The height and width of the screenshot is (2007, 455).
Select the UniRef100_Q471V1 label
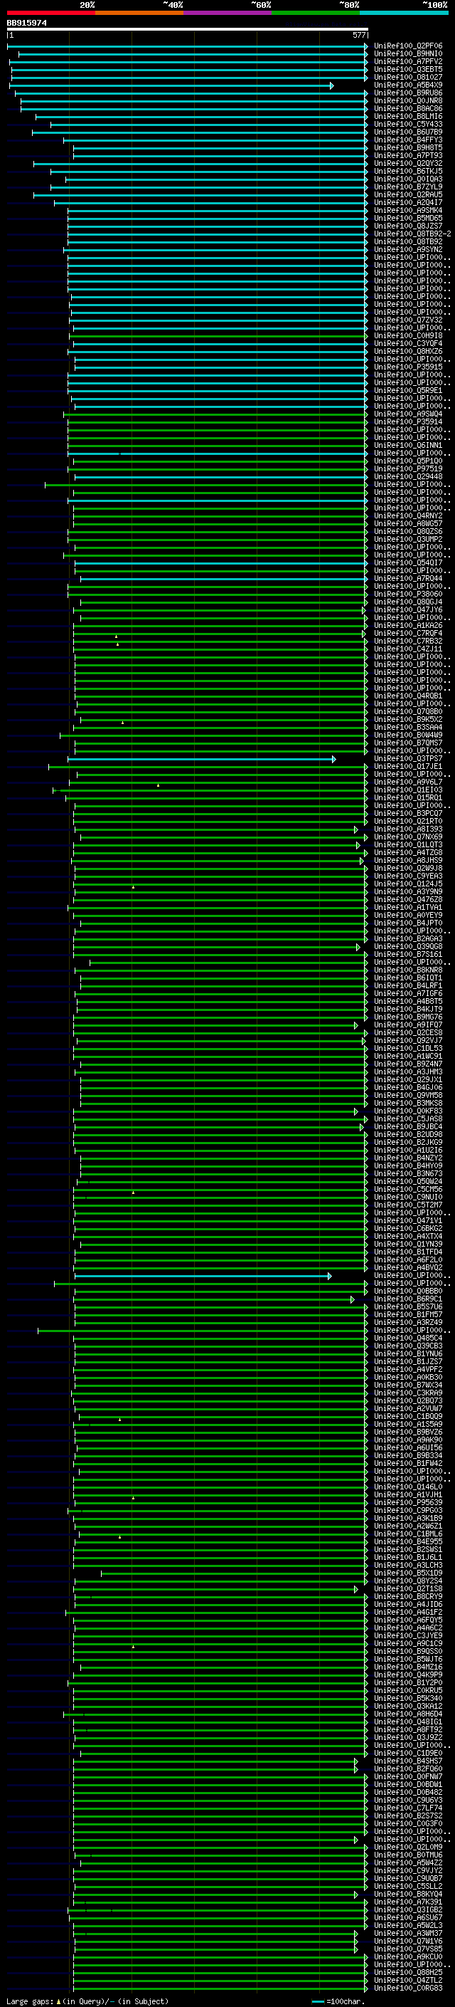pyautogui.click(x=408, y=1220)
